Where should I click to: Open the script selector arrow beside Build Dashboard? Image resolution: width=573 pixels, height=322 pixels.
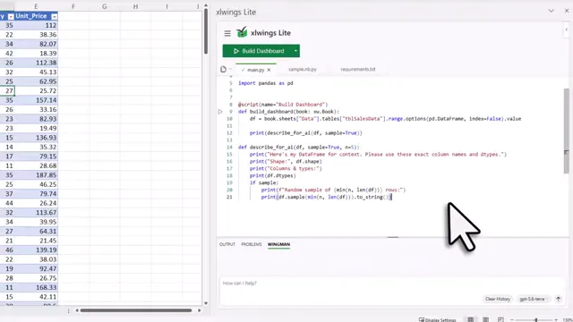coord(295,51)
